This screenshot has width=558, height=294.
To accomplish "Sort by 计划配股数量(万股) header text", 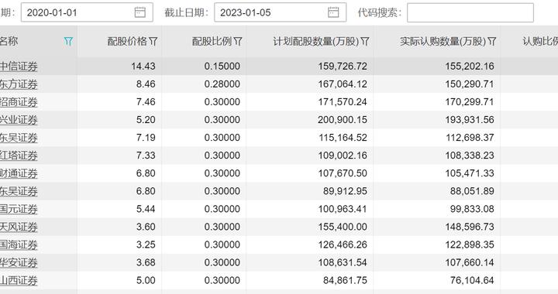I will click(316, 42).
